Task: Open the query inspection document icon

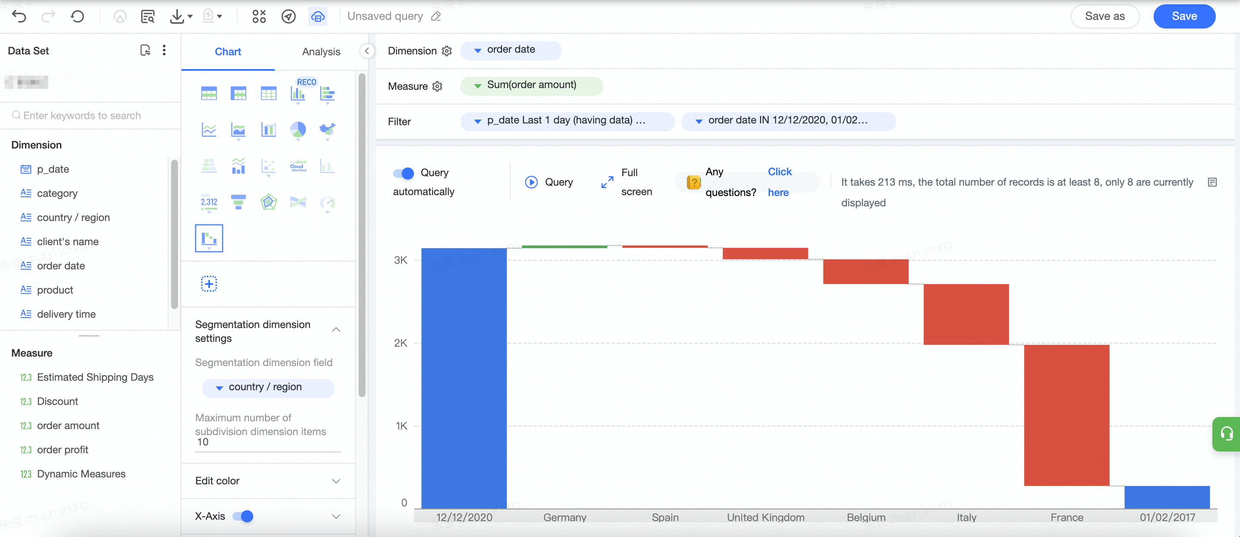Action: coord(148,16)
